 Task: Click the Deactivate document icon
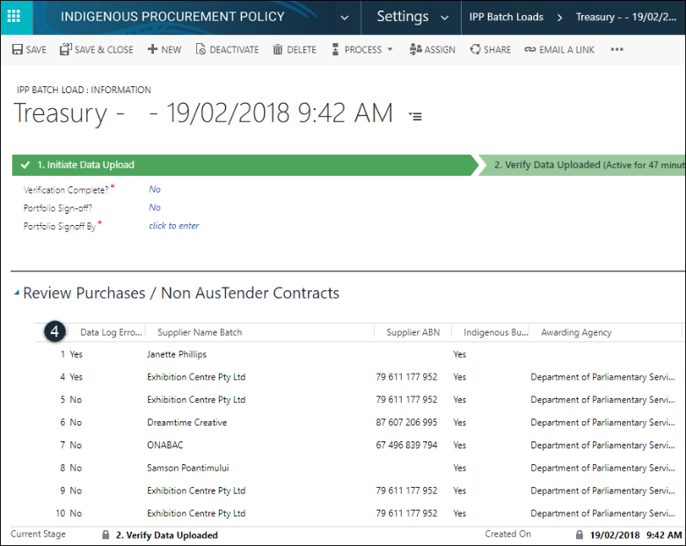201,49
